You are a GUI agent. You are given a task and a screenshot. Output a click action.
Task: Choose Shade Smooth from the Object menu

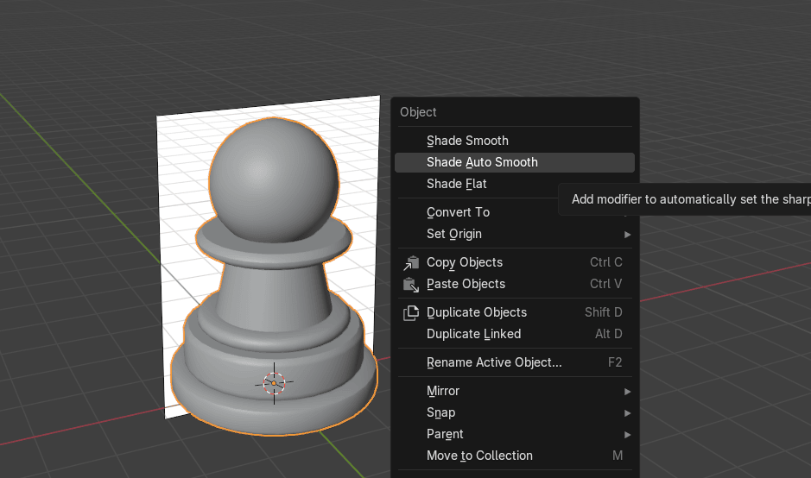click(x=467, y=141)
